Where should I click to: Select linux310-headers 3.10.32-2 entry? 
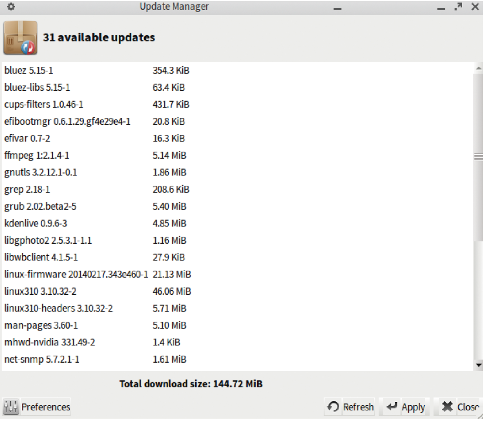(238, 308)
